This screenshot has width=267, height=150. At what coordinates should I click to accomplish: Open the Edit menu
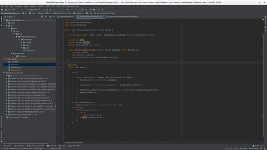click(7, 6)
